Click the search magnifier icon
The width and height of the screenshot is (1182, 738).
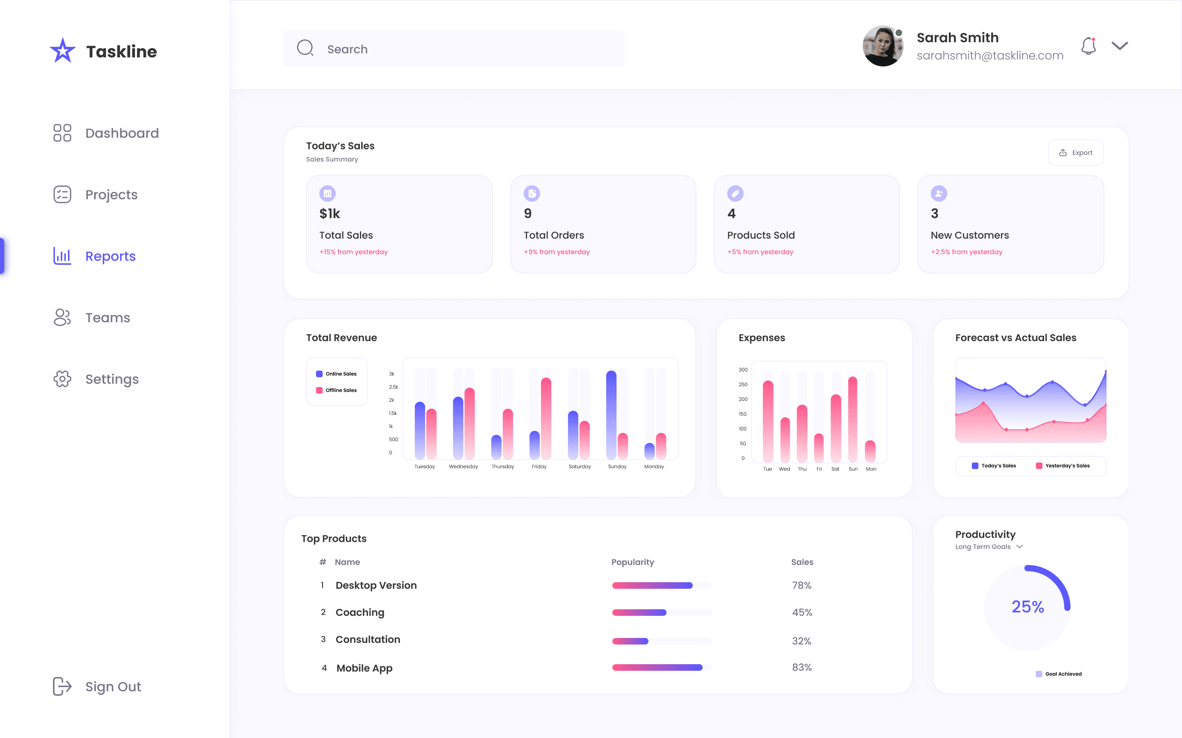pyautogui.click(x=305, y=48)
